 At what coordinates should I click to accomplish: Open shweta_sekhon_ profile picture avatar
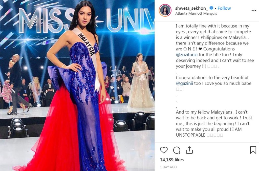pyautogui.click(x=165, y=10)
